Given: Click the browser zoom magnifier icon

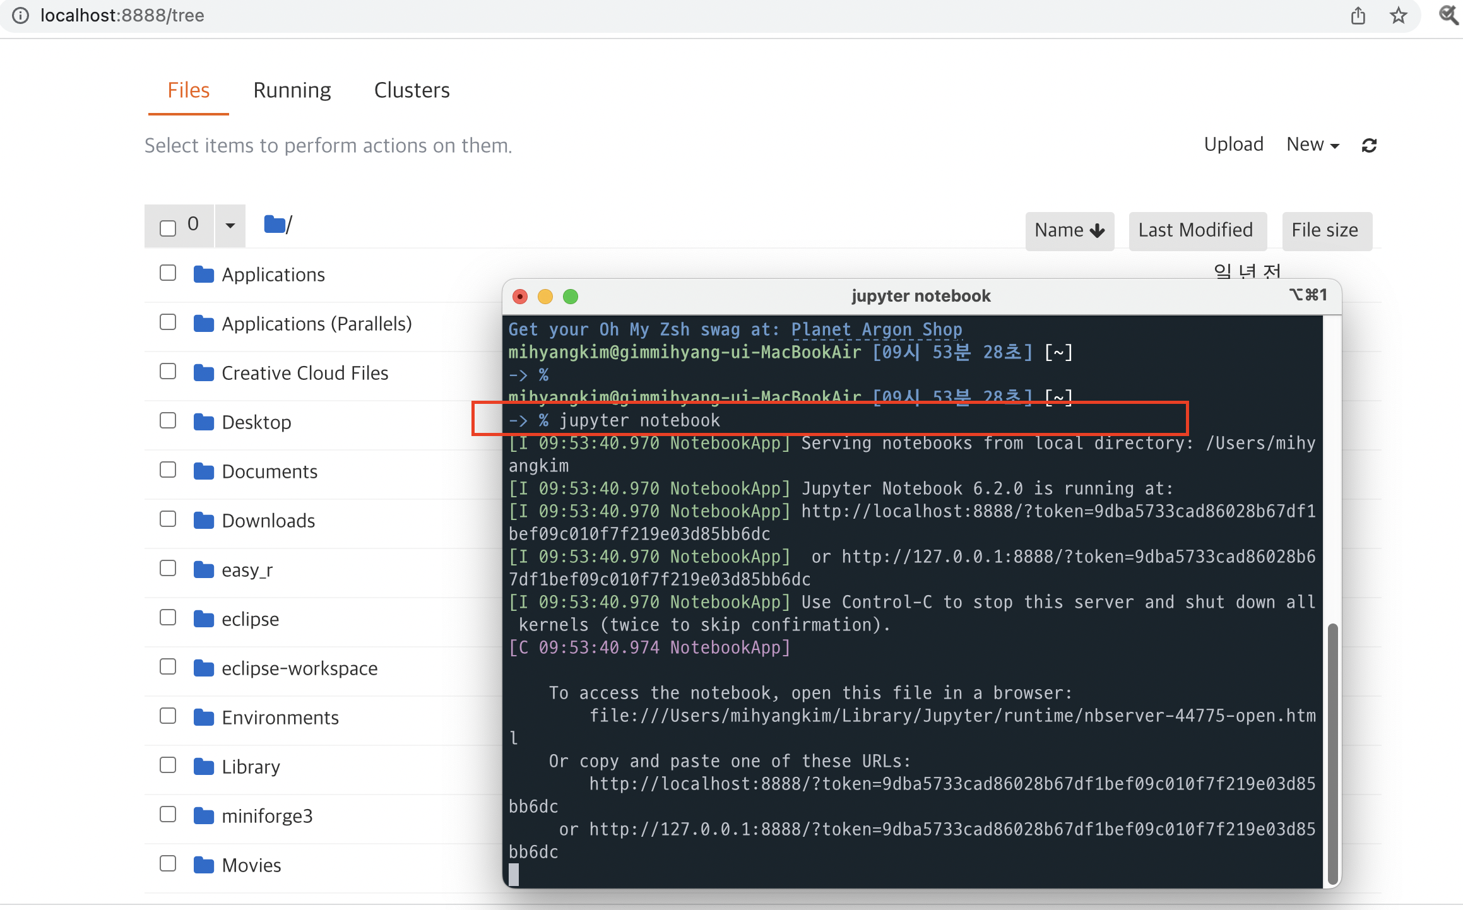Looking at the screenshot, I should pyautogui.click(x=1448, y=14).
